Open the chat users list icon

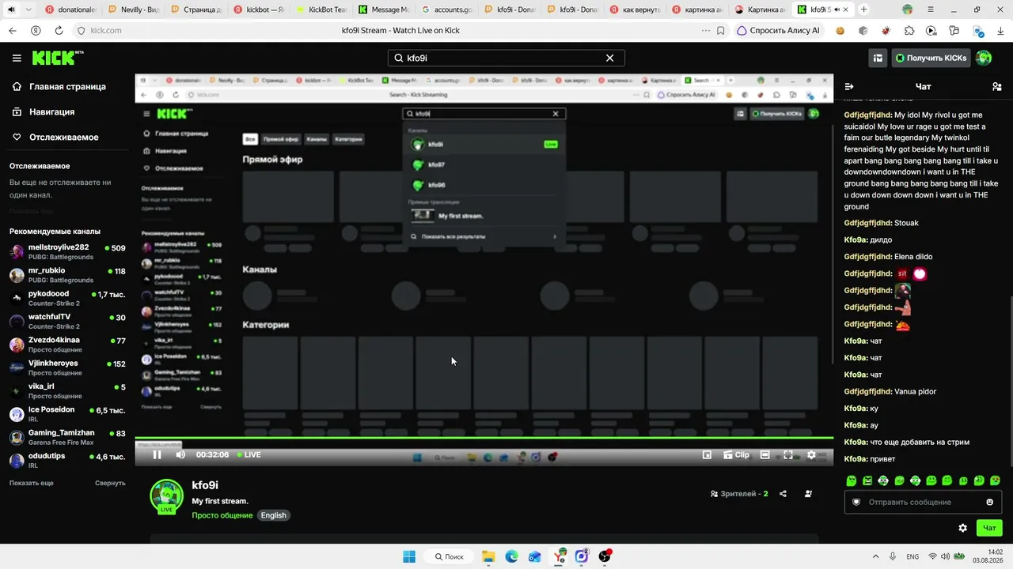996,87
